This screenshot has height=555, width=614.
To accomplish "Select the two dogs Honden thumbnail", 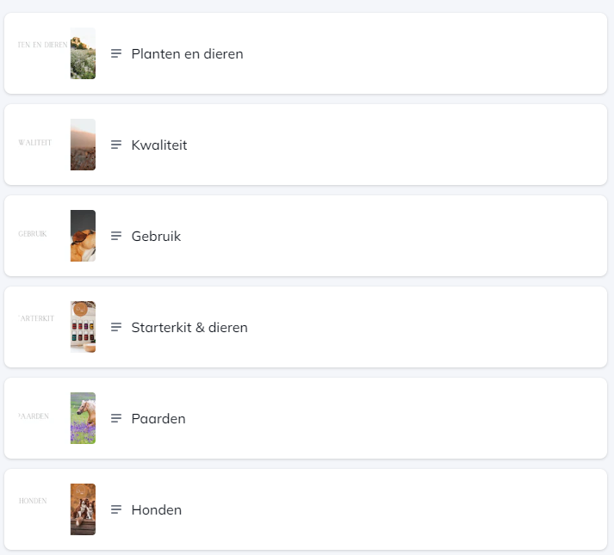I will (x=83, y=509).
